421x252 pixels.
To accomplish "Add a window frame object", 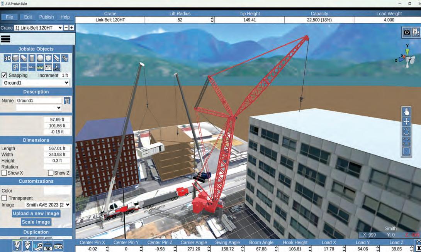I will click(x=15, y=67).
